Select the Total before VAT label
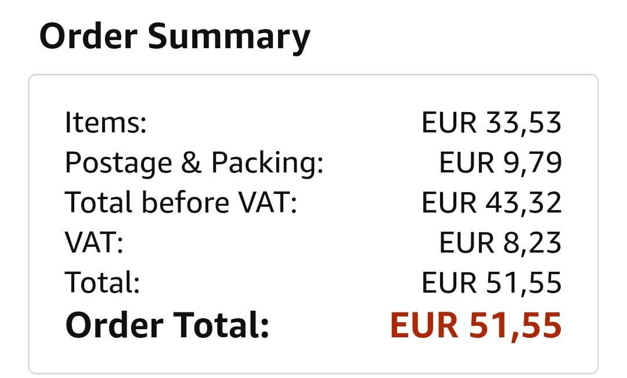 (x=181, y=202)
